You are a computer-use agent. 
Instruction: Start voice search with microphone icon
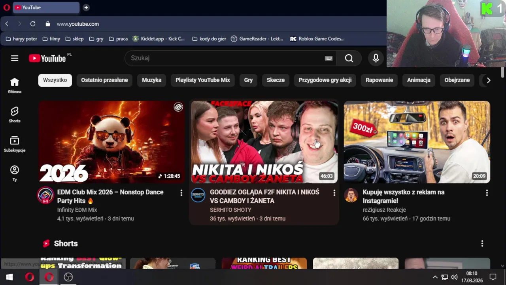(x=376, y=58)
